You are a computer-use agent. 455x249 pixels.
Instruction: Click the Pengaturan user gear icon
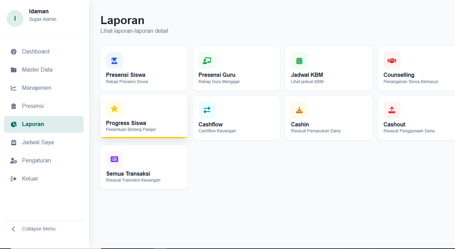(14, 161)
